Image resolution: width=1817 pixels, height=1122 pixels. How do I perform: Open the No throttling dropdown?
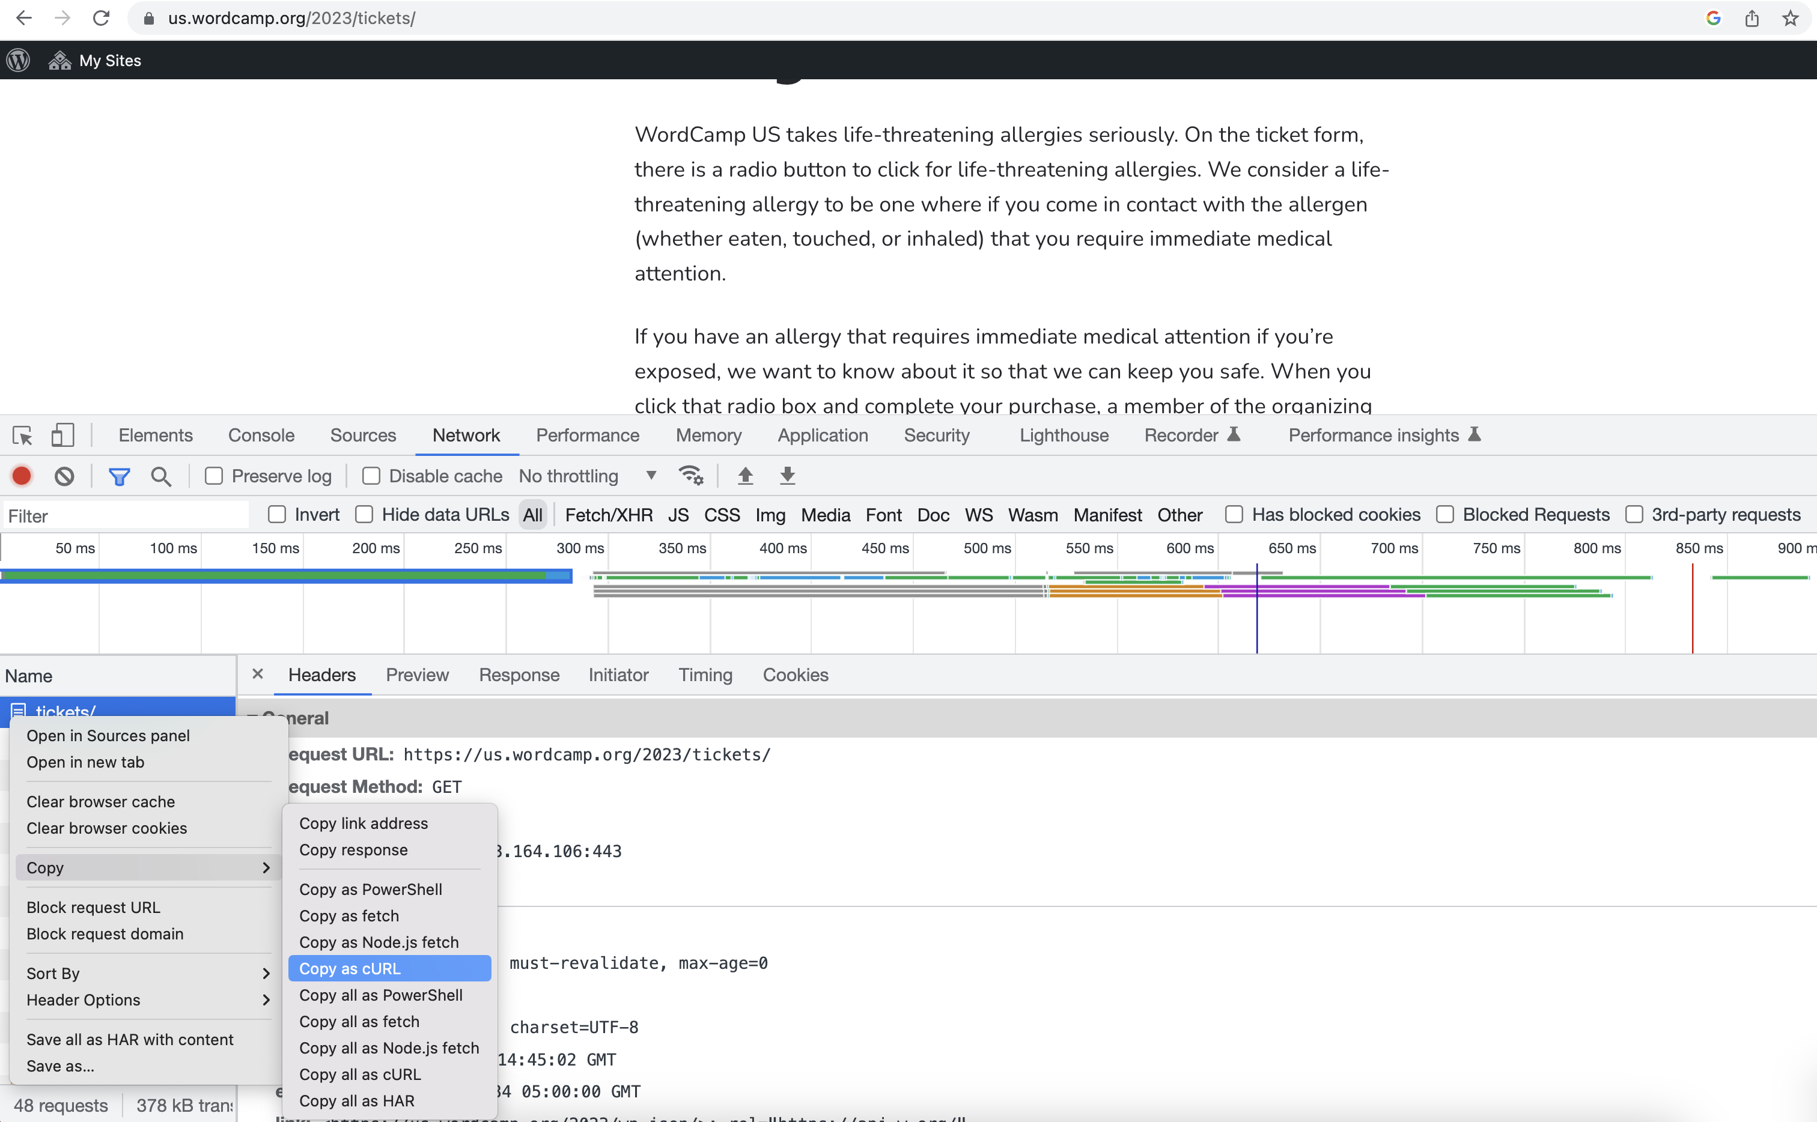588,476
